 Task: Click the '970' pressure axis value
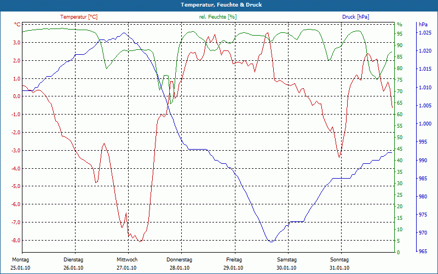(x=423, y=232)
